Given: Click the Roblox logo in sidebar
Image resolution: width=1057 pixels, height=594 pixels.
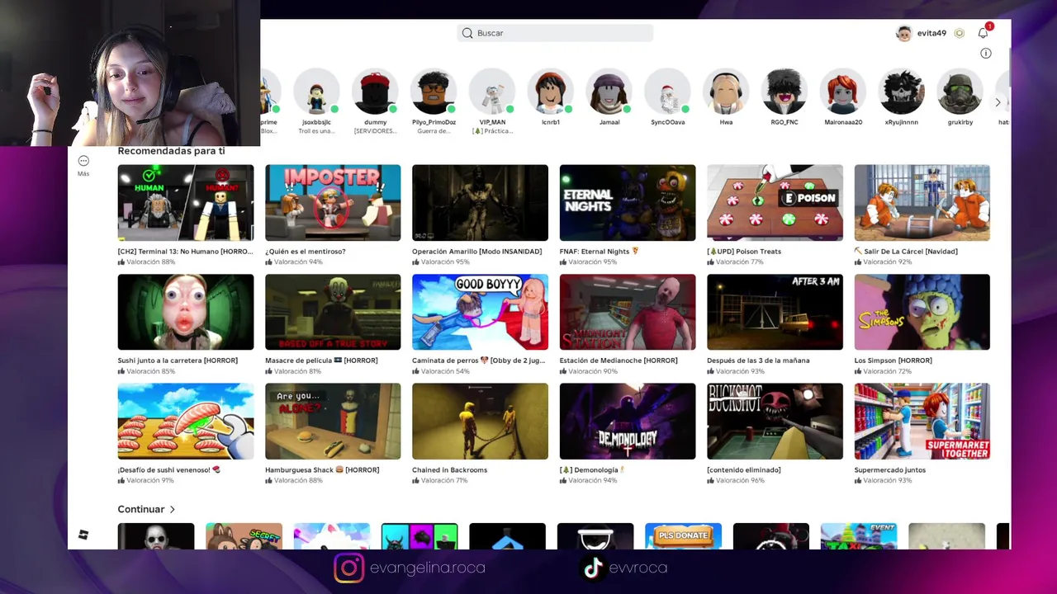Looking at the screenshot, I should point(83,535).
